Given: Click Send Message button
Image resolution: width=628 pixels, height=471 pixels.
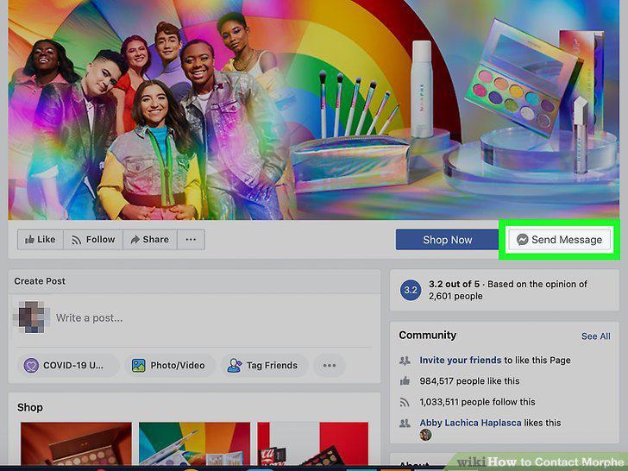Looking at the screenshot, I should [559, 240].
